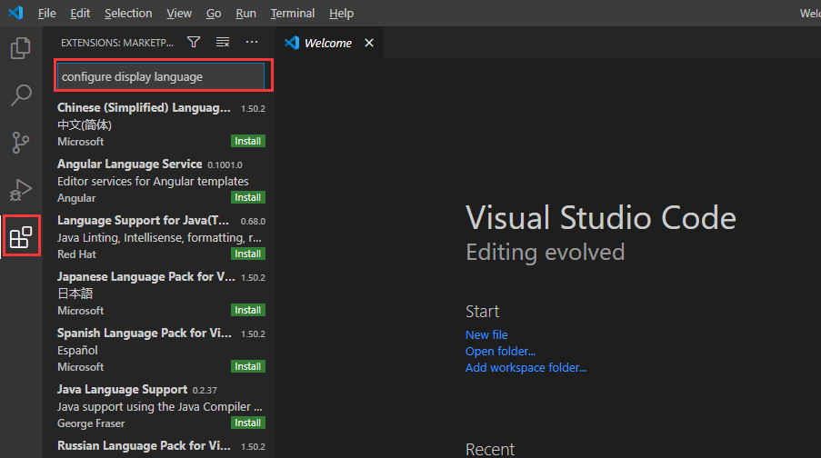Click the 日本語 description text
The width and height of the screenshot is (821, 458).
coord(75,294)
